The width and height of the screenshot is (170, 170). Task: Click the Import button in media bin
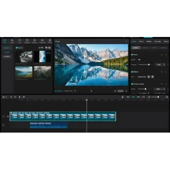(x=19, y=48)
